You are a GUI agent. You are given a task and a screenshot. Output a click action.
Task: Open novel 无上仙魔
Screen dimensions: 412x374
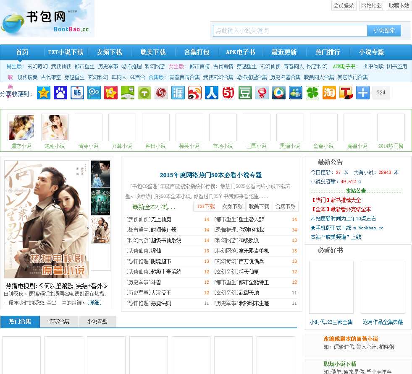click(x=161, y=219)
